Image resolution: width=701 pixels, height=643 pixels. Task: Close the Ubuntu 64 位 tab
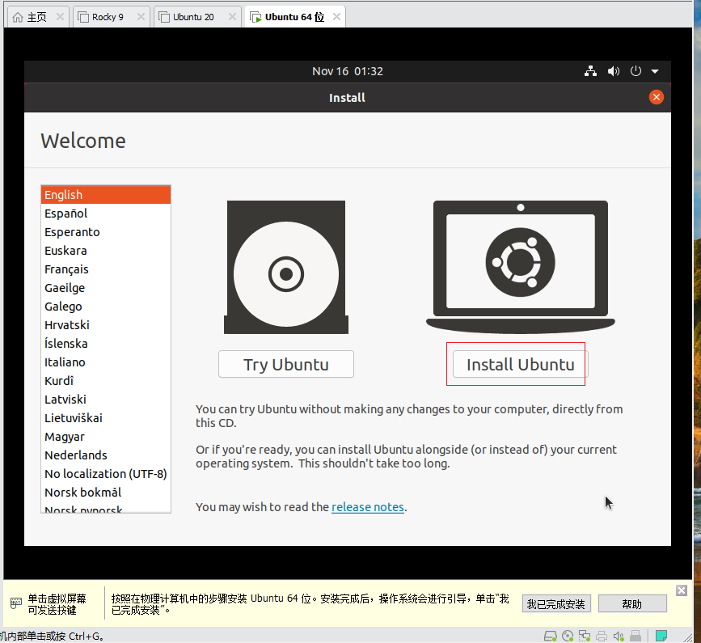(x=336, y=17)
